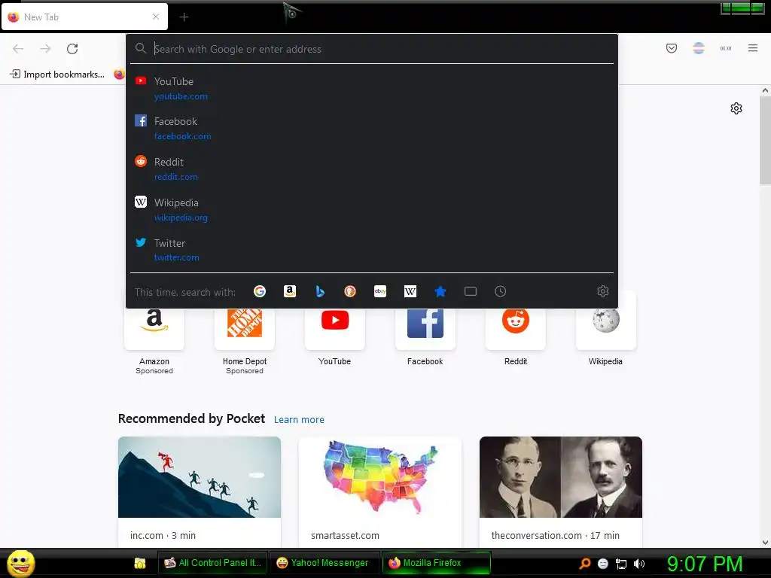Click the smiley messenger tray icon
The width and height of the screenshot is (771, 578).
pos(603,564)
